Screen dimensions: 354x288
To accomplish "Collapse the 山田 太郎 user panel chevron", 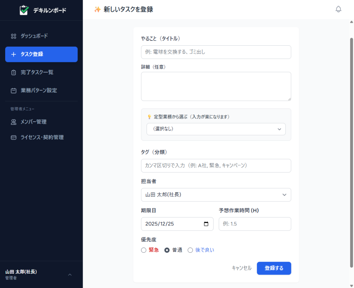I will (70, 275).
